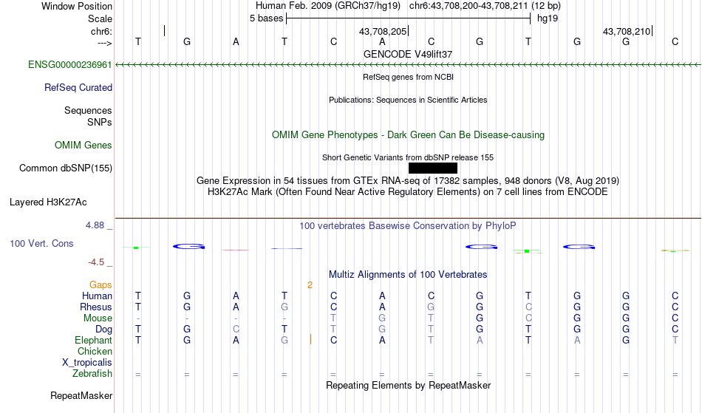Click the SNPs track label
This screenshot has height=413, width=702.
(100, 122)
